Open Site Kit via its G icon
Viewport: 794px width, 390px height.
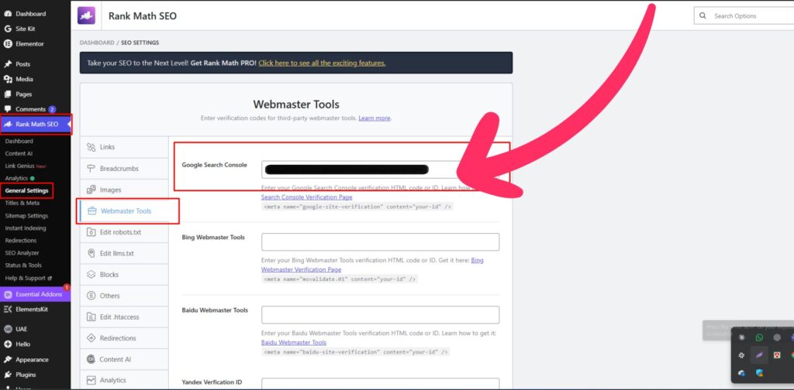click(x=8, y=29)
